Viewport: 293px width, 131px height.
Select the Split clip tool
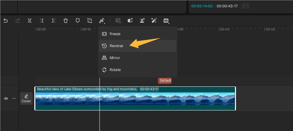[x=30, y=21]
